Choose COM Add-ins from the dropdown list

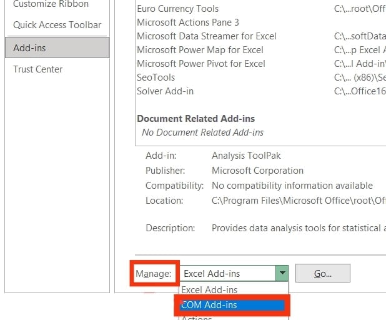coord(232,305)
